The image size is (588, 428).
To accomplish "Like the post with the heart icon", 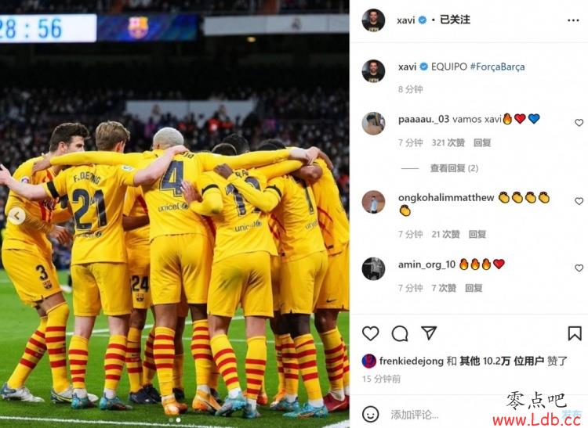I will (x=371, y=333).
